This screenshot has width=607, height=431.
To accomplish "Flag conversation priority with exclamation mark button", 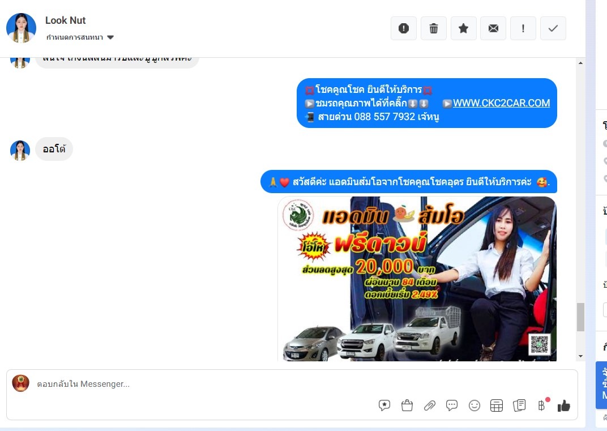I will (x=523, y=28).
